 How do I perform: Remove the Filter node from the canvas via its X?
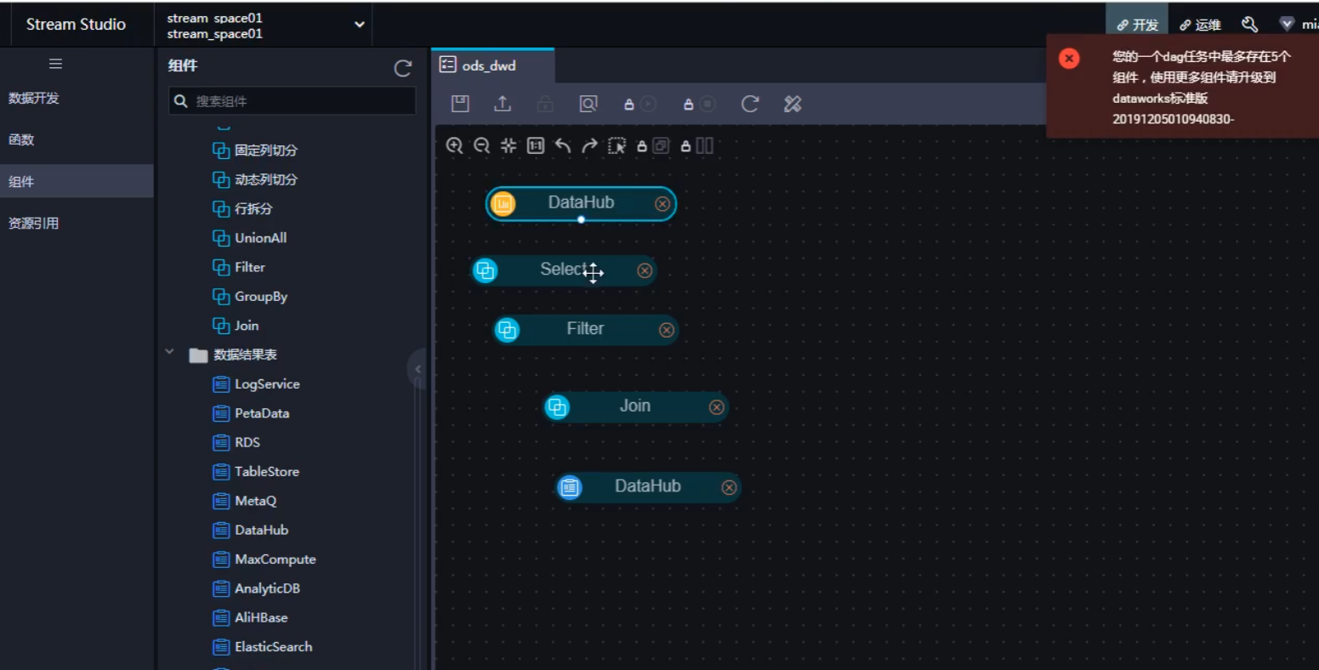tap(667, 330)
